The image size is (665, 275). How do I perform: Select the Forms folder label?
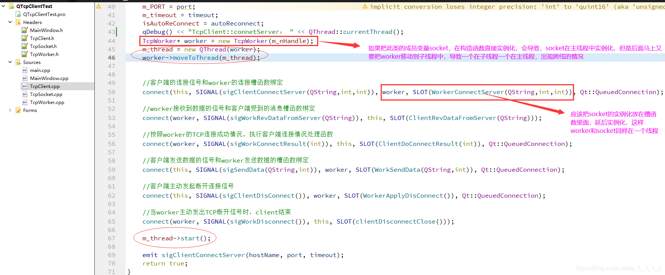[30, 110]
